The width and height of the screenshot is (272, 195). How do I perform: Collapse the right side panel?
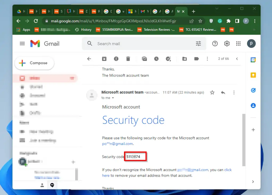tap(253, 182)
